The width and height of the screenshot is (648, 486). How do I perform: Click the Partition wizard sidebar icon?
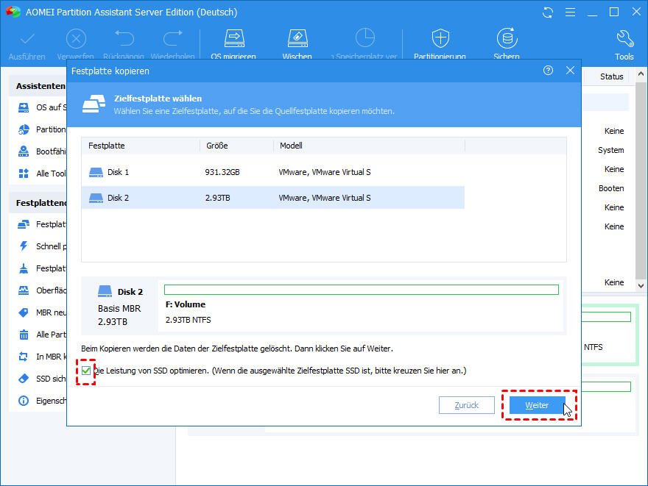pyautogui.click(x=24, y=129)
